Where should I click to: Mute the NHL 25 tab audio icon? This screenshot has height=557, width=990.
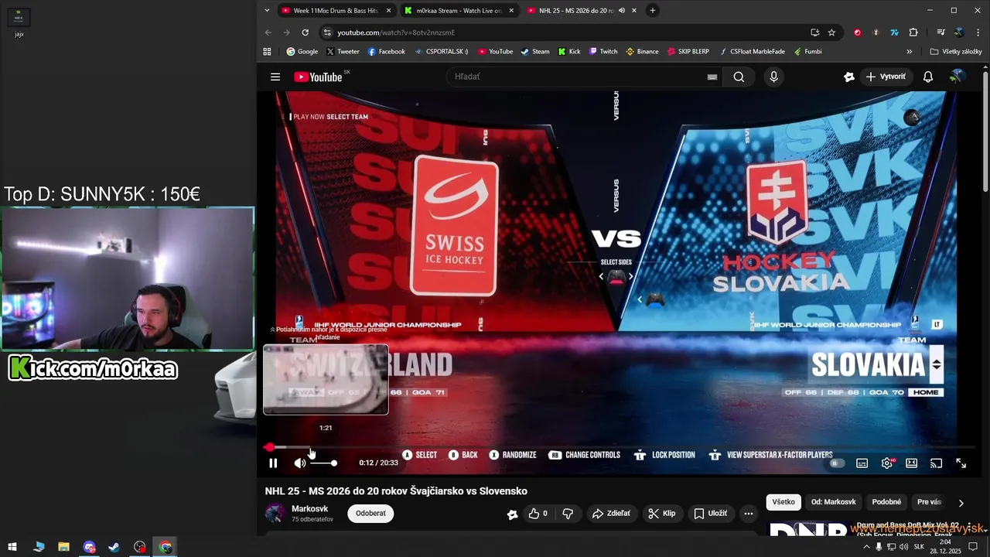[622, 11]
